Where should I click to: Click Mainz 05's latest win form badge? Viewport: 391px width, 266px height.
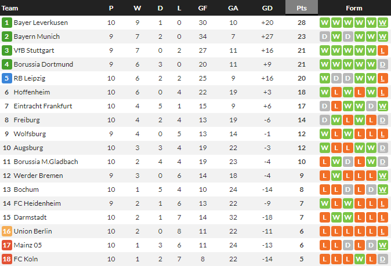[x=382, y=245]
